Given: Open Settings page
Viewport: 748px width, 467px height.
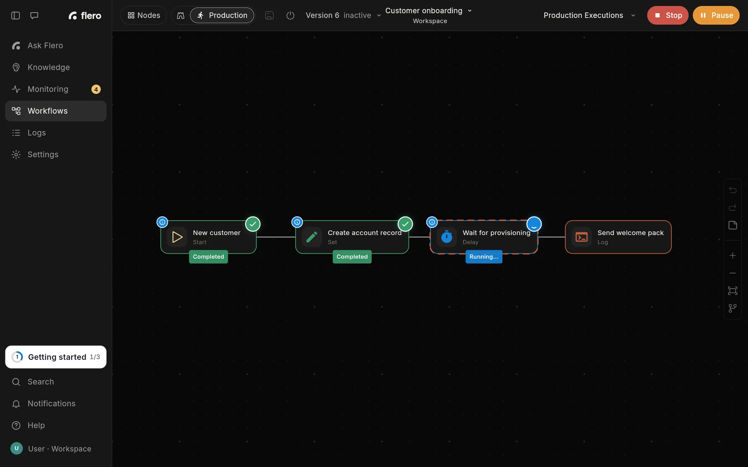Looking at the screenshot, I should point(56,154).
